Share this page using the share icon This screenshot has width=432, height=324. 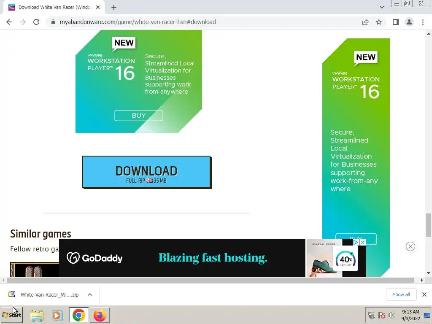(365, 22)
